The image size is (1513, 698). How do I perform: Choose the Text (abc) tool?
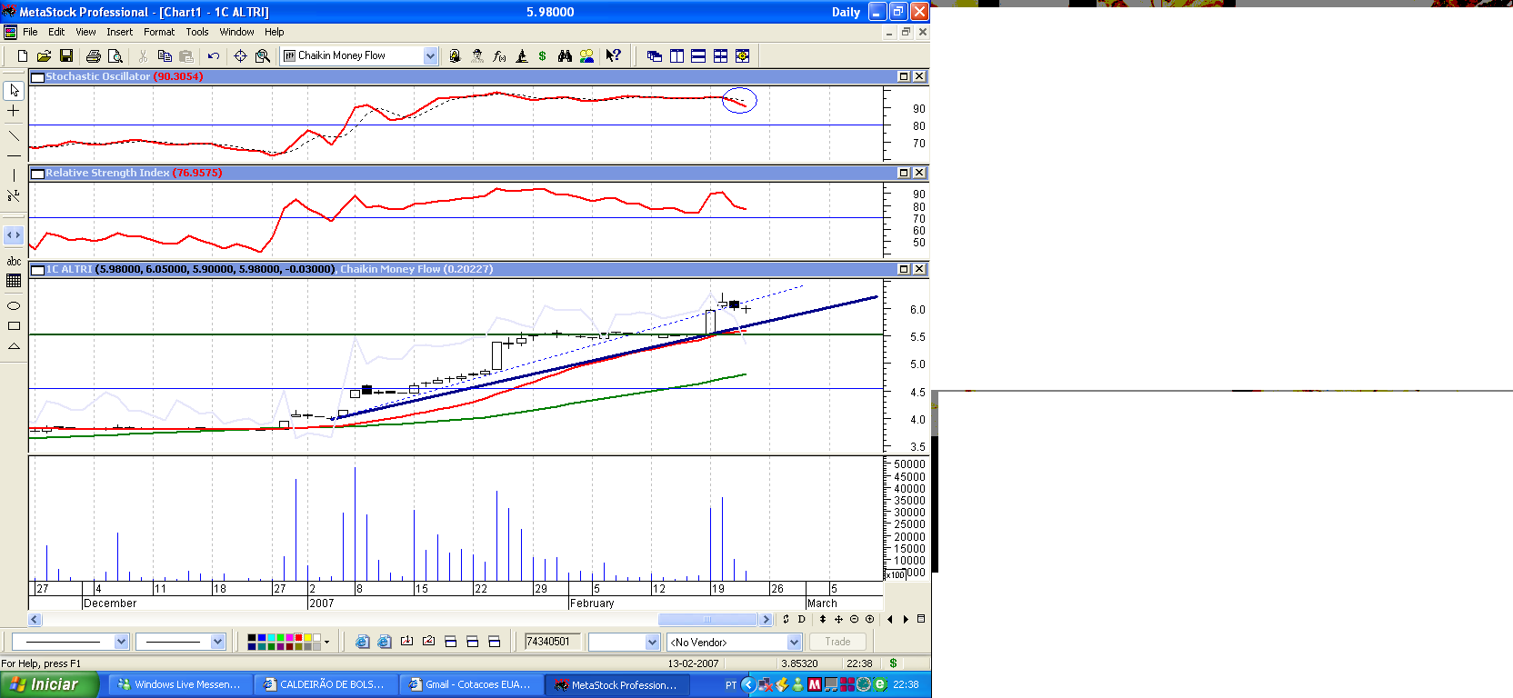point(14,262)
